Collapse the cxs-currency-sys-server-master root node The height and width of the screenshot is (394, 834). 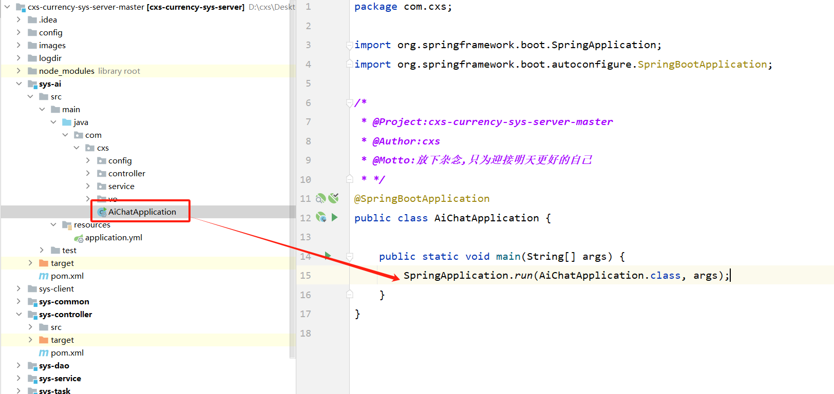(7, 7)
